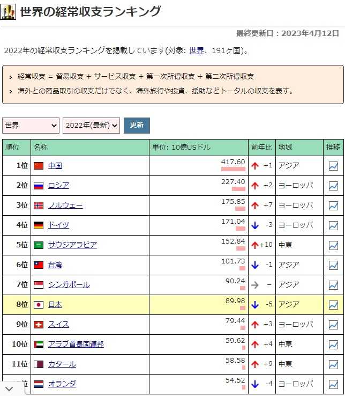345x396 pixels.
Task: Show the trend chart icon for Qatar
Action: (333, 364)
